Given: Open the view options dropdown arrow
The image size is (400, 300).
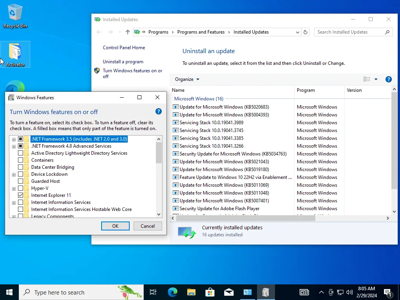Looking at the screenshot, I should click(376, 79).
